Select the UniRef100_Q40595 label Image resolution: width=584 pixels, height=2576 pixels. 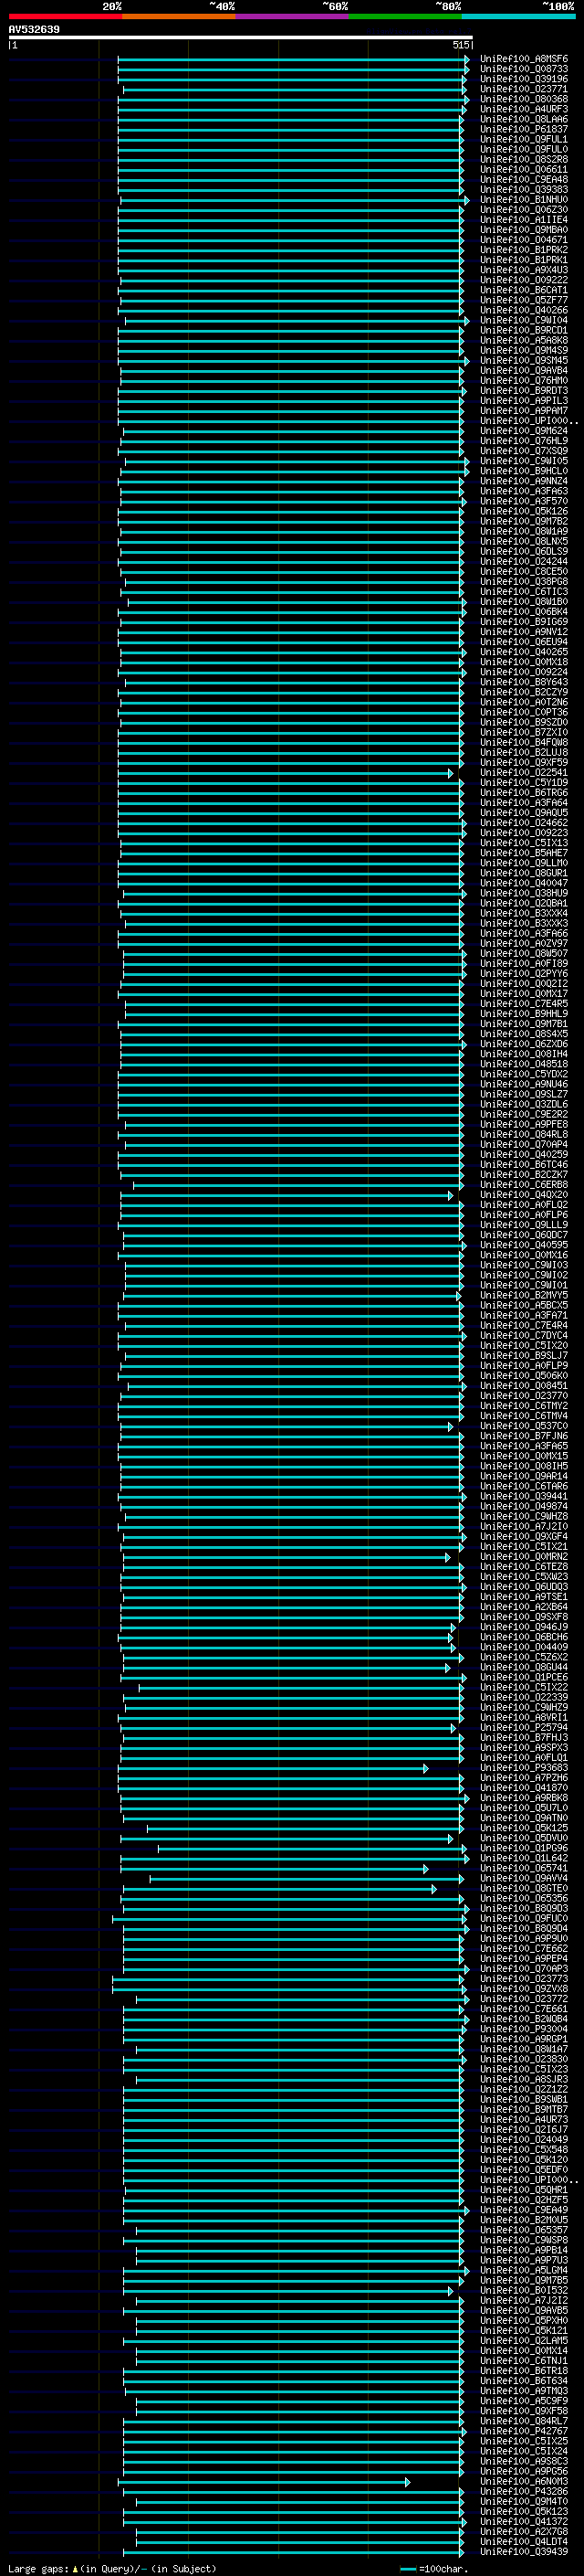pyautogui.click(x=523, y=1245)
